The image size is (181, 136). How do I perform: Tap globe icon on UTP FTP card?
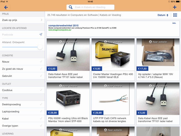pos(106,86)
